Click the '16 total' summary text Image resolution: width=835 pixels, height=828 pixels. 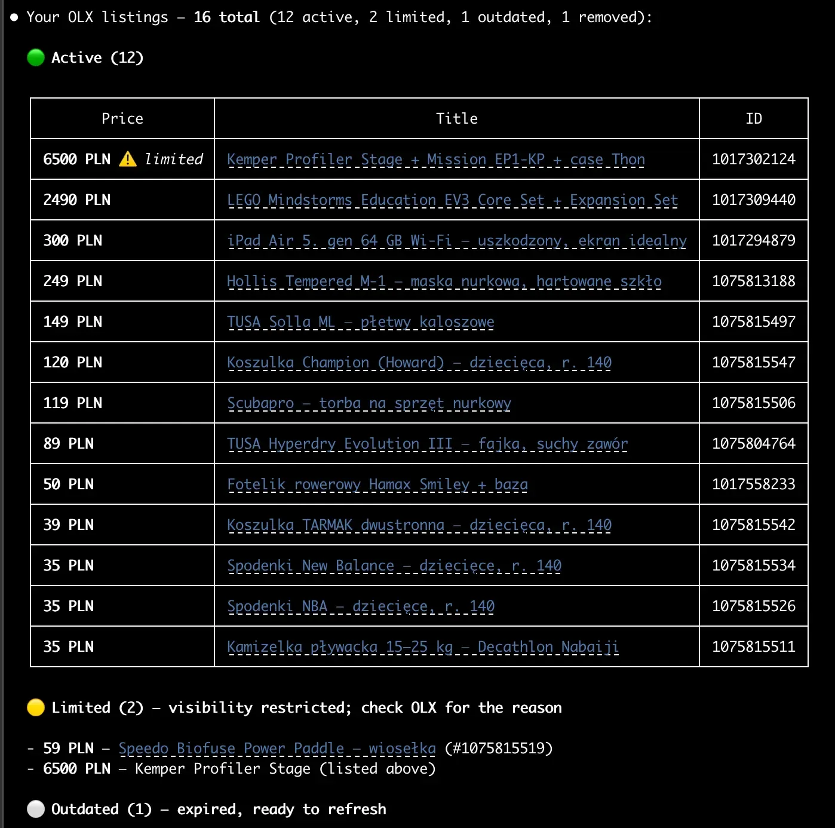[x=227, y=17]
